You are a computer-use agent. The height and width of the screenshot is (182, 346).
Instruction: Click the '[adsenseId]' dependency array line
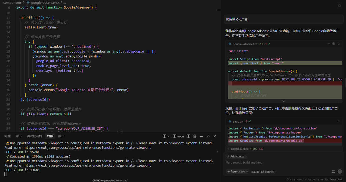tap(35, 99)
